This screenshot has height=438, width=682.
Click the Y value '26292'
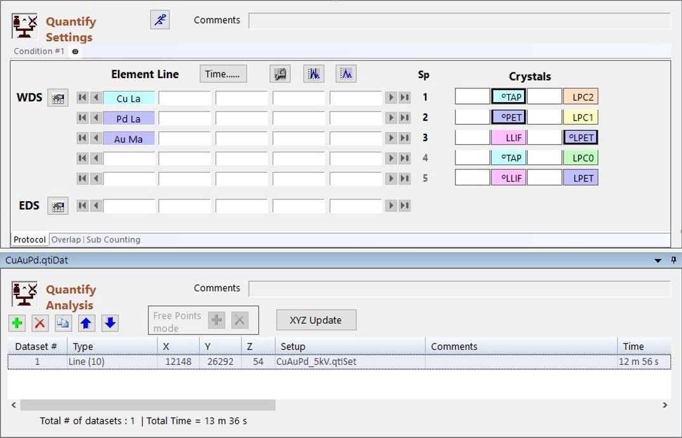[220, 362]
